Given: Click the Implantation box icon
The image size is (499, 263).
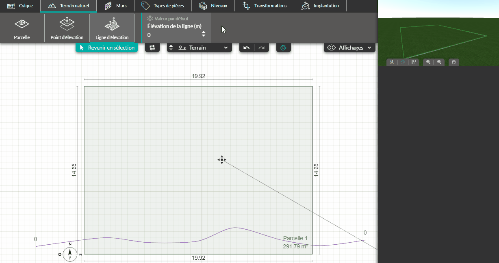Looking at the screenshot, I should click(306, 6).
